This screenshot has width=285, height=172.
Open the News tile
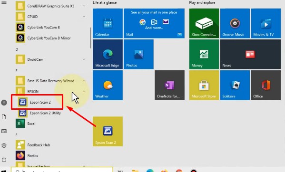click(x=250, y=54)
